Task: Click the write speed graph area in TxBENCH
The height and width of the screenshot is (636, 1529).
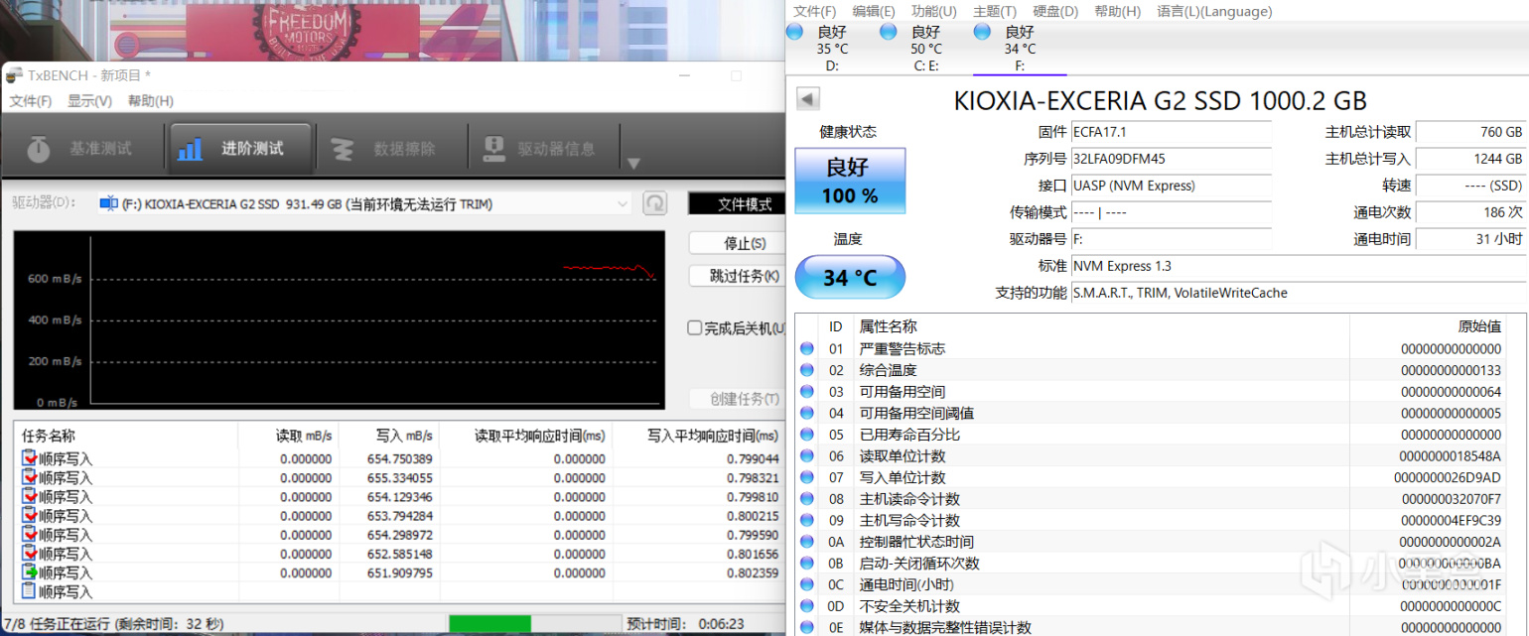Action: (340, 319)
